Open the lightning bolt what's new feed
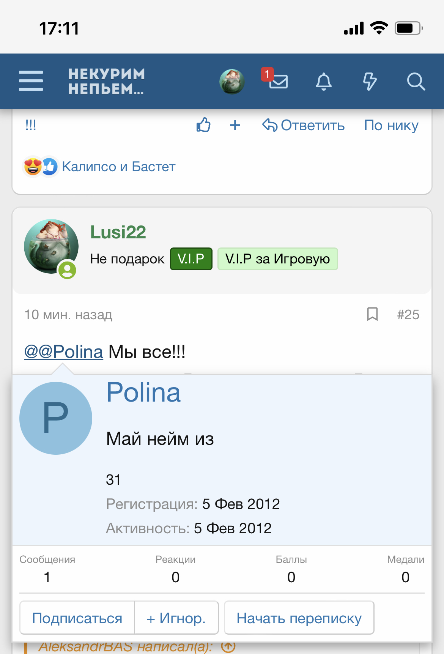The height and width of the screenshot is (654, 444). point(370,81)
